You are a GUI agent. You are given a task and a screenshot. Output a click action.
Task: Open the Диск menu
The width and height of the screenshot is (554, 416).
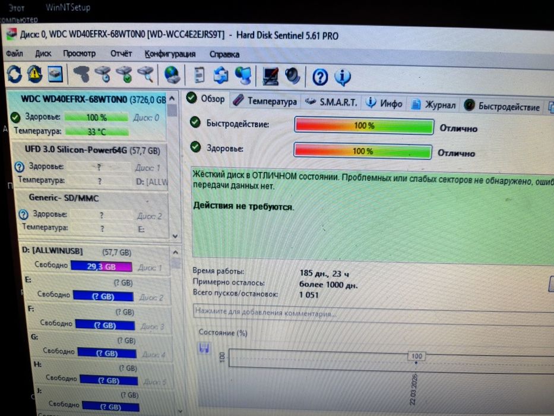click(x=43, y=53)
